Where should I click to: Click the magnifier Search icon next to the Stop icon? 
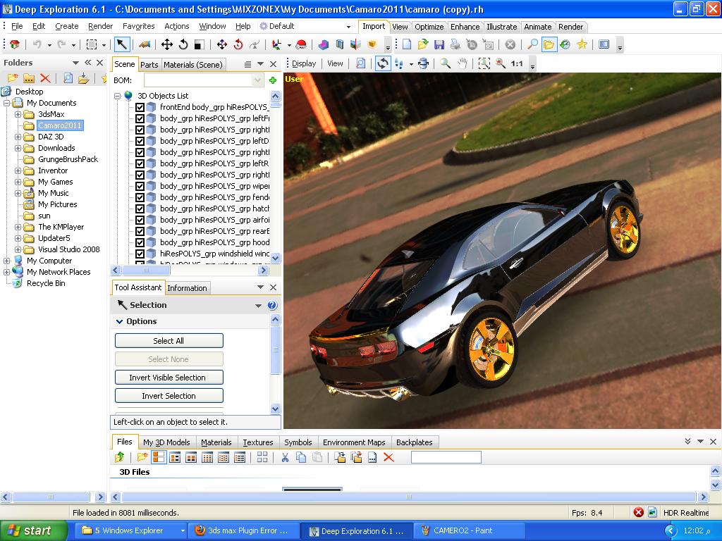coord(532,44)
